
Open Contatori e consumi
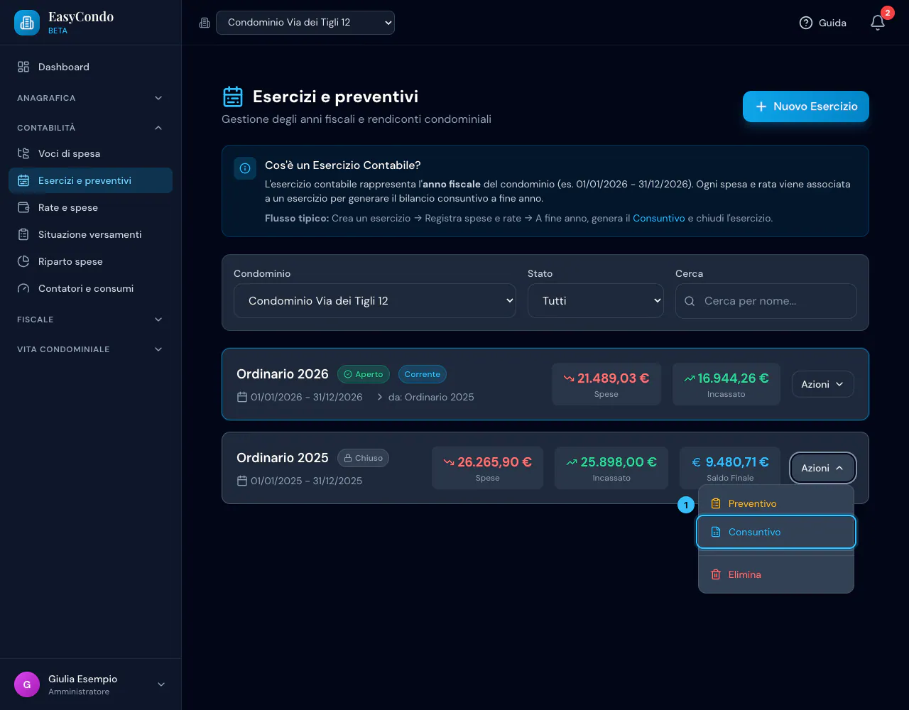click(91, 288)
